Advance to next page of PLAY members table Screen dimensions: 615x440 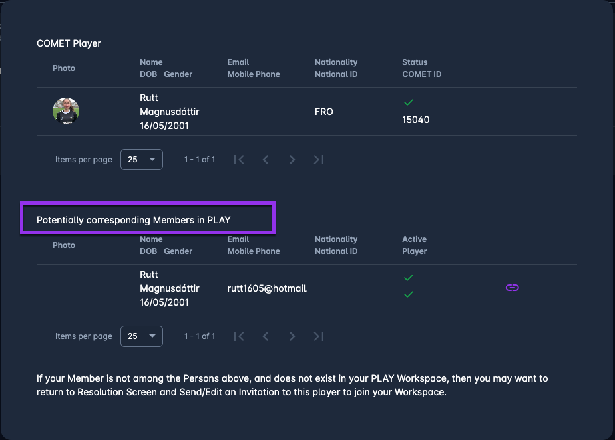coord(292,336)
